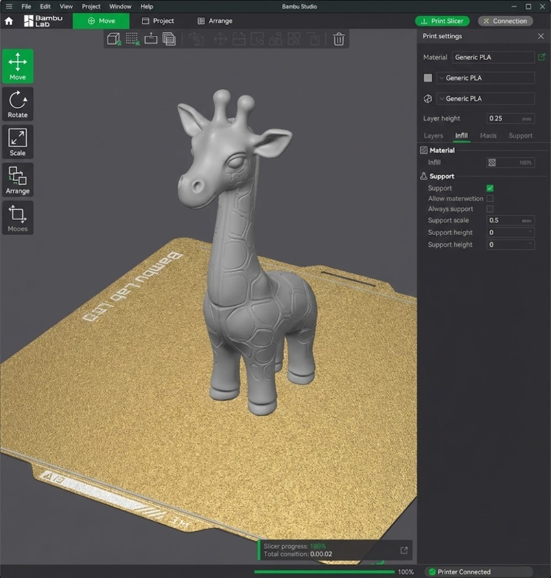The height and width of the screenshot is (578, 551).
Task: Select the Mooes crop tool
Action: 17,218
